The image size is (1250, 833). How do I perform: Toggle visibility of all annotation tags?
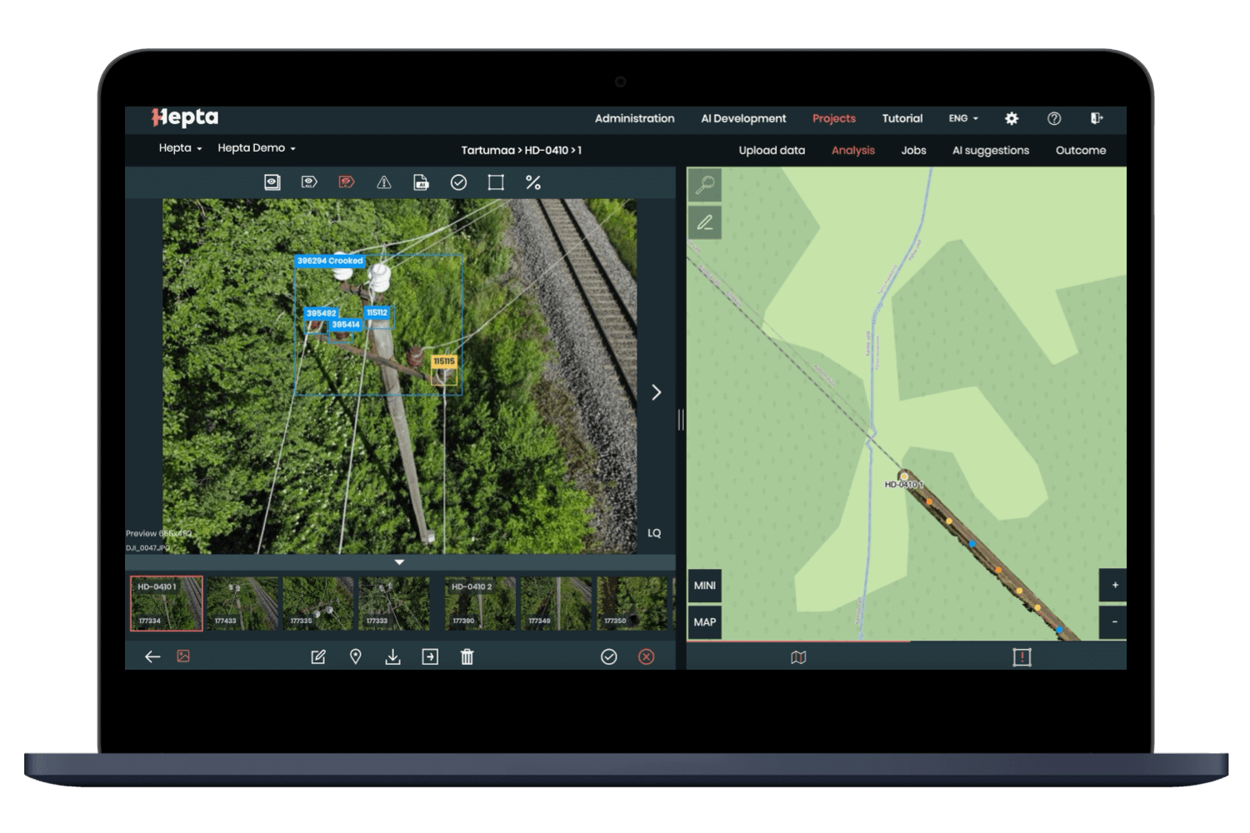point(307,182)
